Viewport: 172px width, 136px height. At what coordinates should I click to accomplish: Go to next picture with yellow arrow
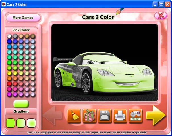(156, 115)
